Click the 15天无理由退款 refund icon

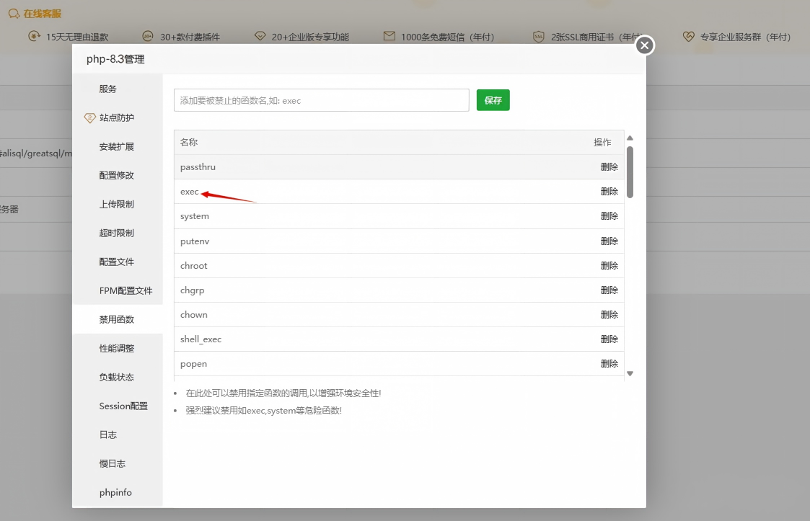[34, 36]
